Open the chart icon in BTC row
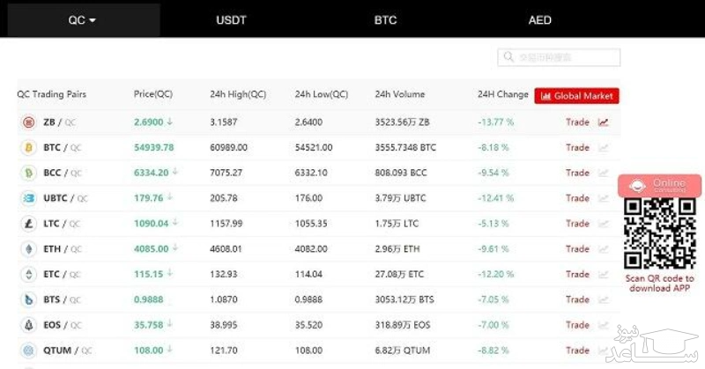Screen dimensions: 705x369 coord(603,148)
